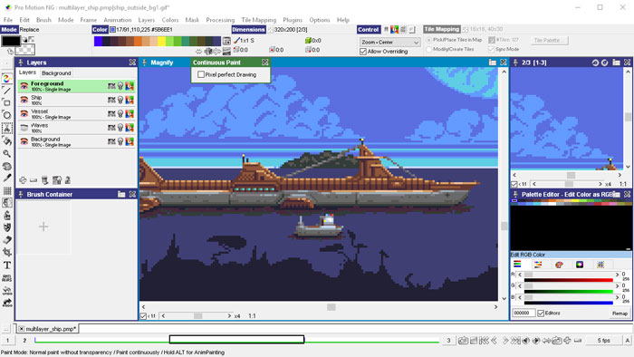Open the Options menu
This screenshot has height=357, width=634.
click(x=320, y=20)
